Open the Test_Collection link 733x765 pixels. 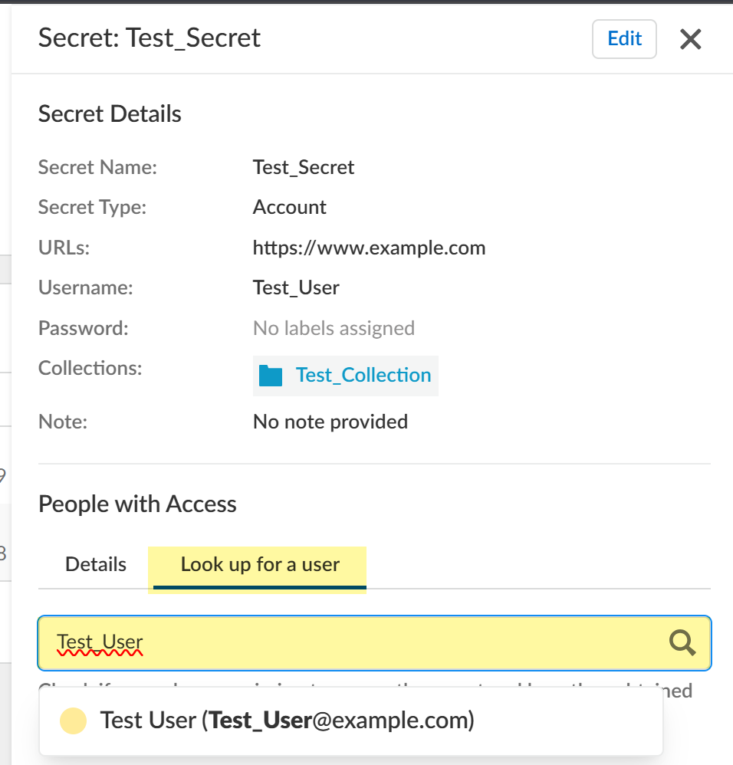coord(363,376)
